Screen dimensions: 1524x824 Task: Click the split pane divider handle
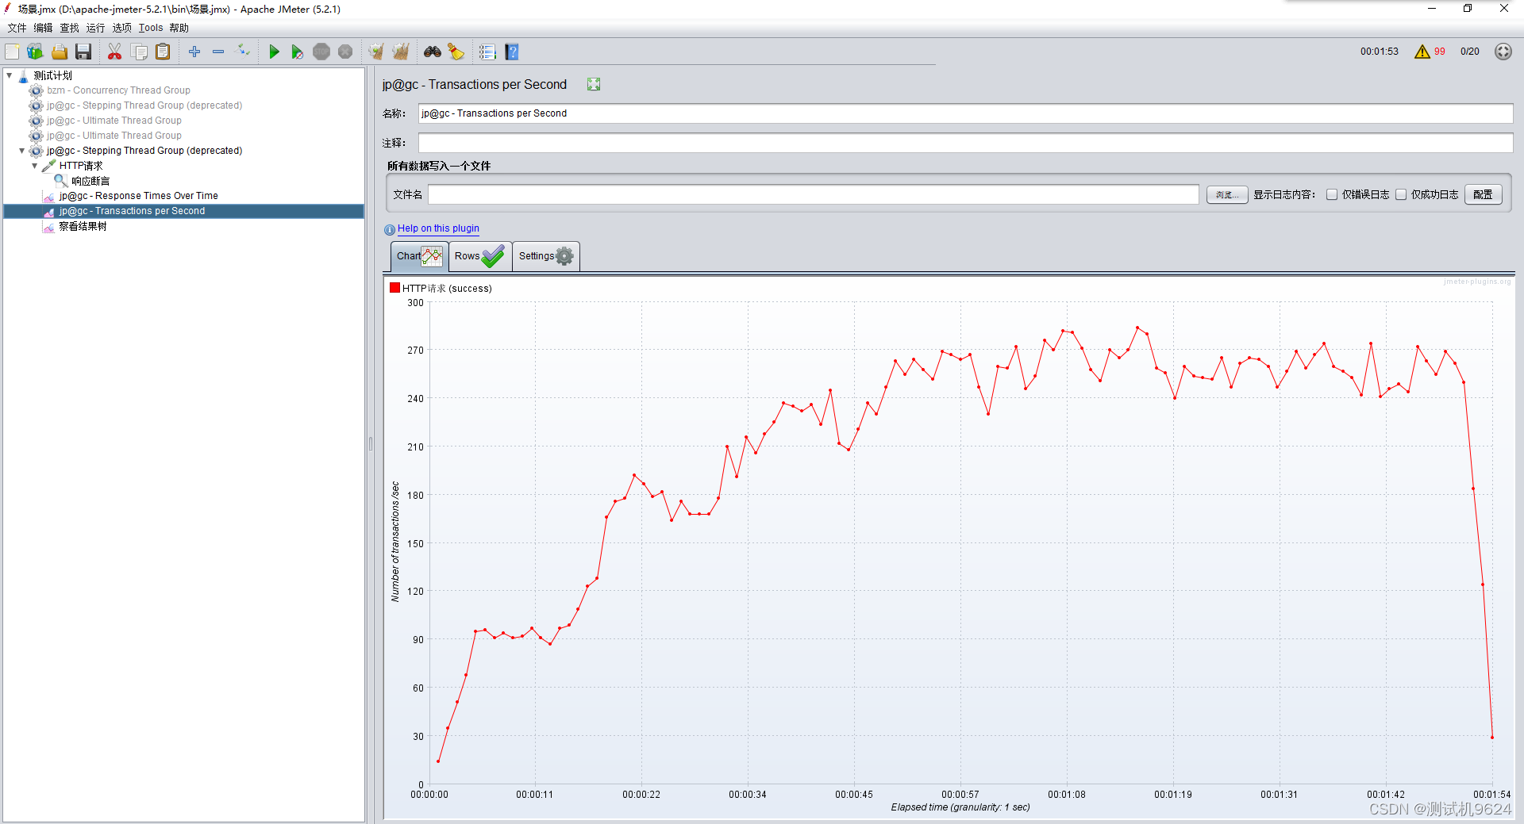point(370,444)
